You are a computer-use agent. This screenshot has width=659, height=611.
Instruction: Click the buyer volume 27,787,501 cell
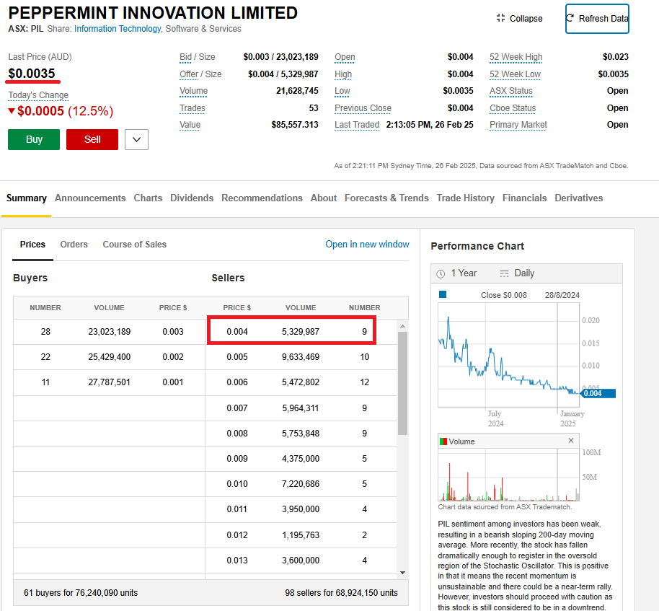(110, 382)
